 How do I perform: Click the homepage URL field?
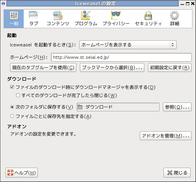click(x=121, y=57)
